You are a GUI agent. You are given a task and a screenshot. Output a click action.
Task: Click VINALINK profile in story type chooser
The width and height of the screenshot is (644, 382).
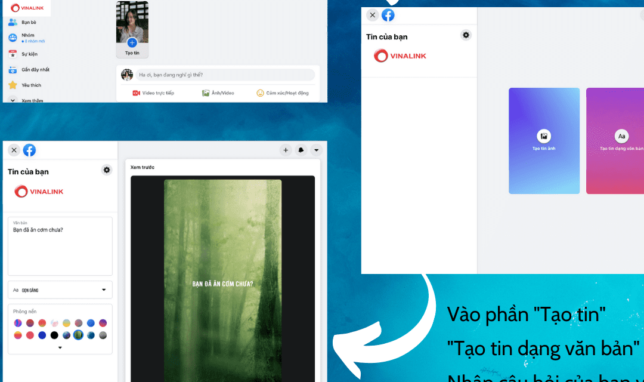point(400,56)
